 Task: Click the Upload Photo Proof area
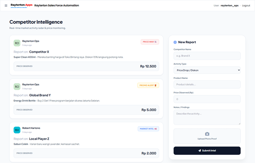click(207, 136)
